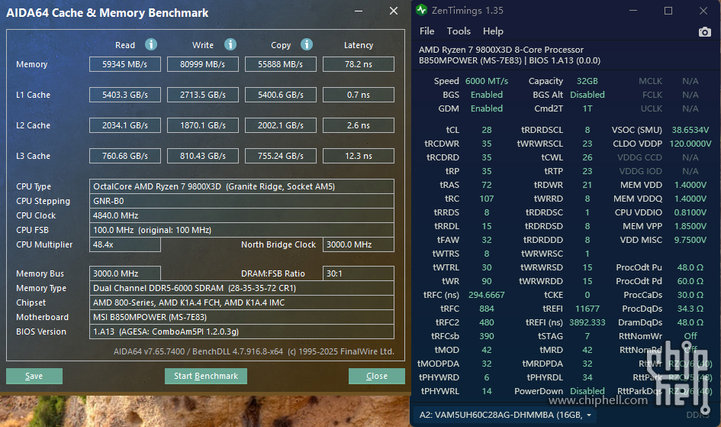Click the green Close button in AIDA64
Viewport: 721px width, 427px height.
(x=376, y=376)
